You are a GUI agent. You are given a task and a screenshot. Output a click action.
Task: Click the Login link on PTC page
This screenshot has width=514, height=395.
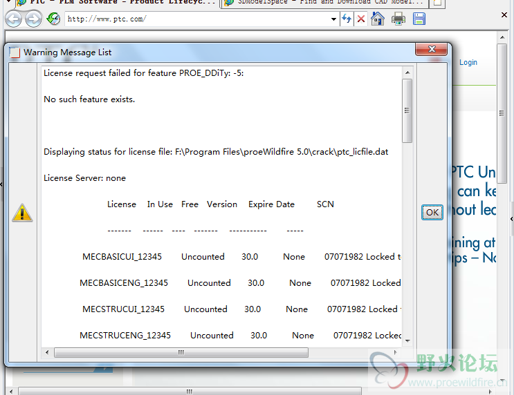(468, 62)
